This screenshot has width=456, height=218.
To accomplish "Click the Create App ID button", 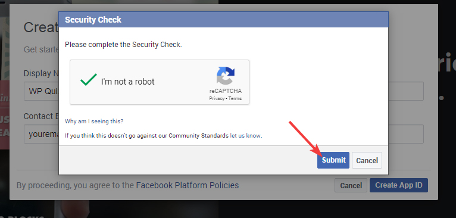I will click(x=398, y=185).
